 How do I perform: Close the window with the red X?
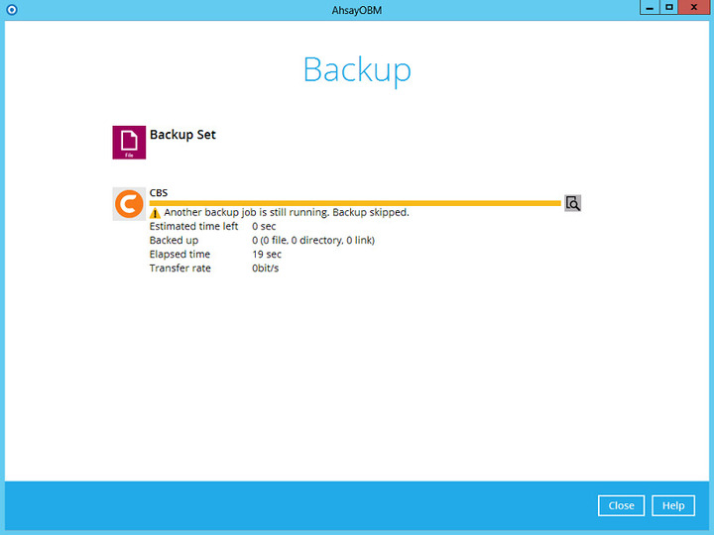point(695,7)
